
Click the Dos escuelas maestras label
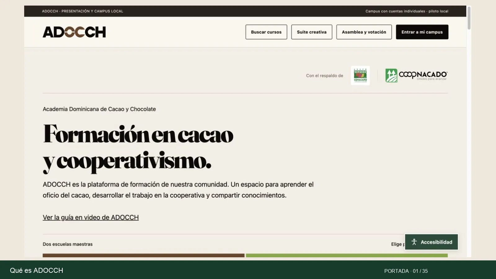click(x=68, y=244)
